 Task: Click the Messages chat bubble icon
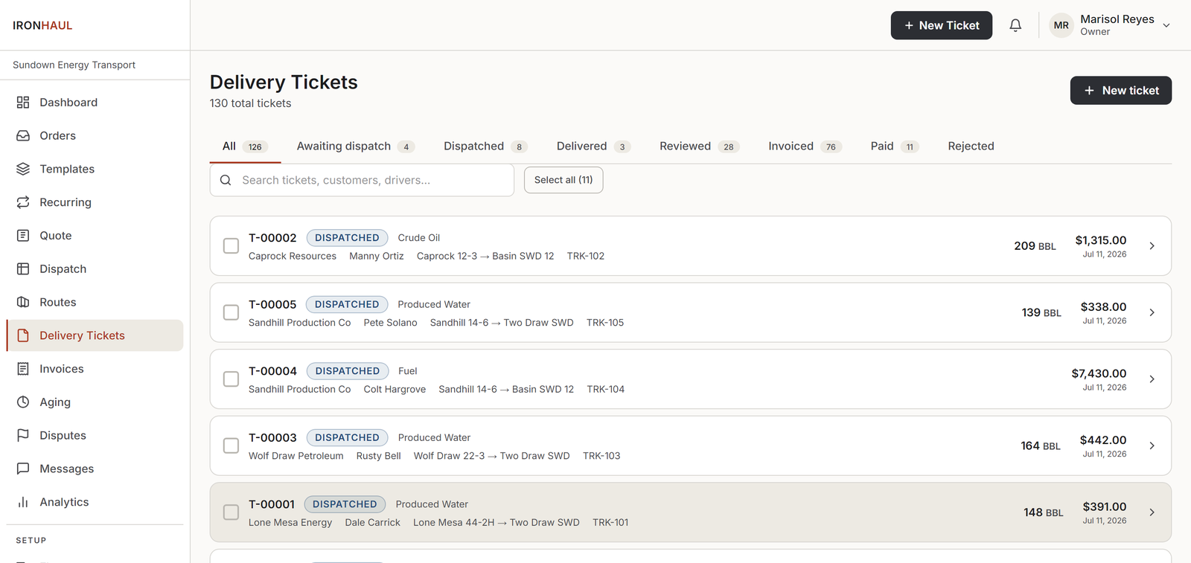(x=23, y=469)
